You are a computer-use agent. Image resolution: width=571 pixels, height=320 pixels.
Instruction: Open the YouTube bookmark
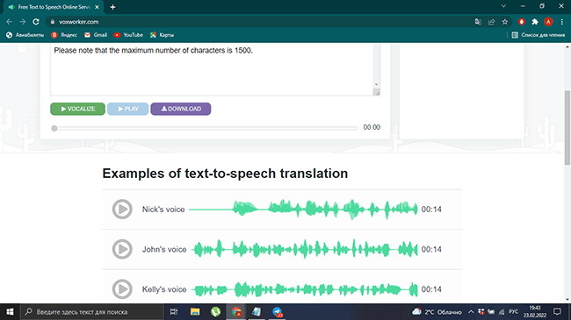pos(128,35)
